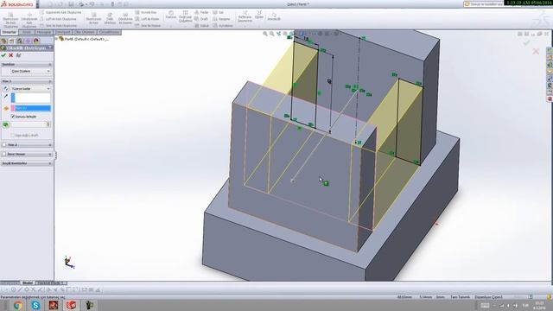Show the PropertyManager panel tab
This screenshot has height=311, width=553.
(x=12, y=41)
